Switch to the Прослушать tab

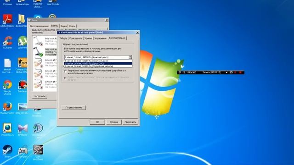click(75, 38)
